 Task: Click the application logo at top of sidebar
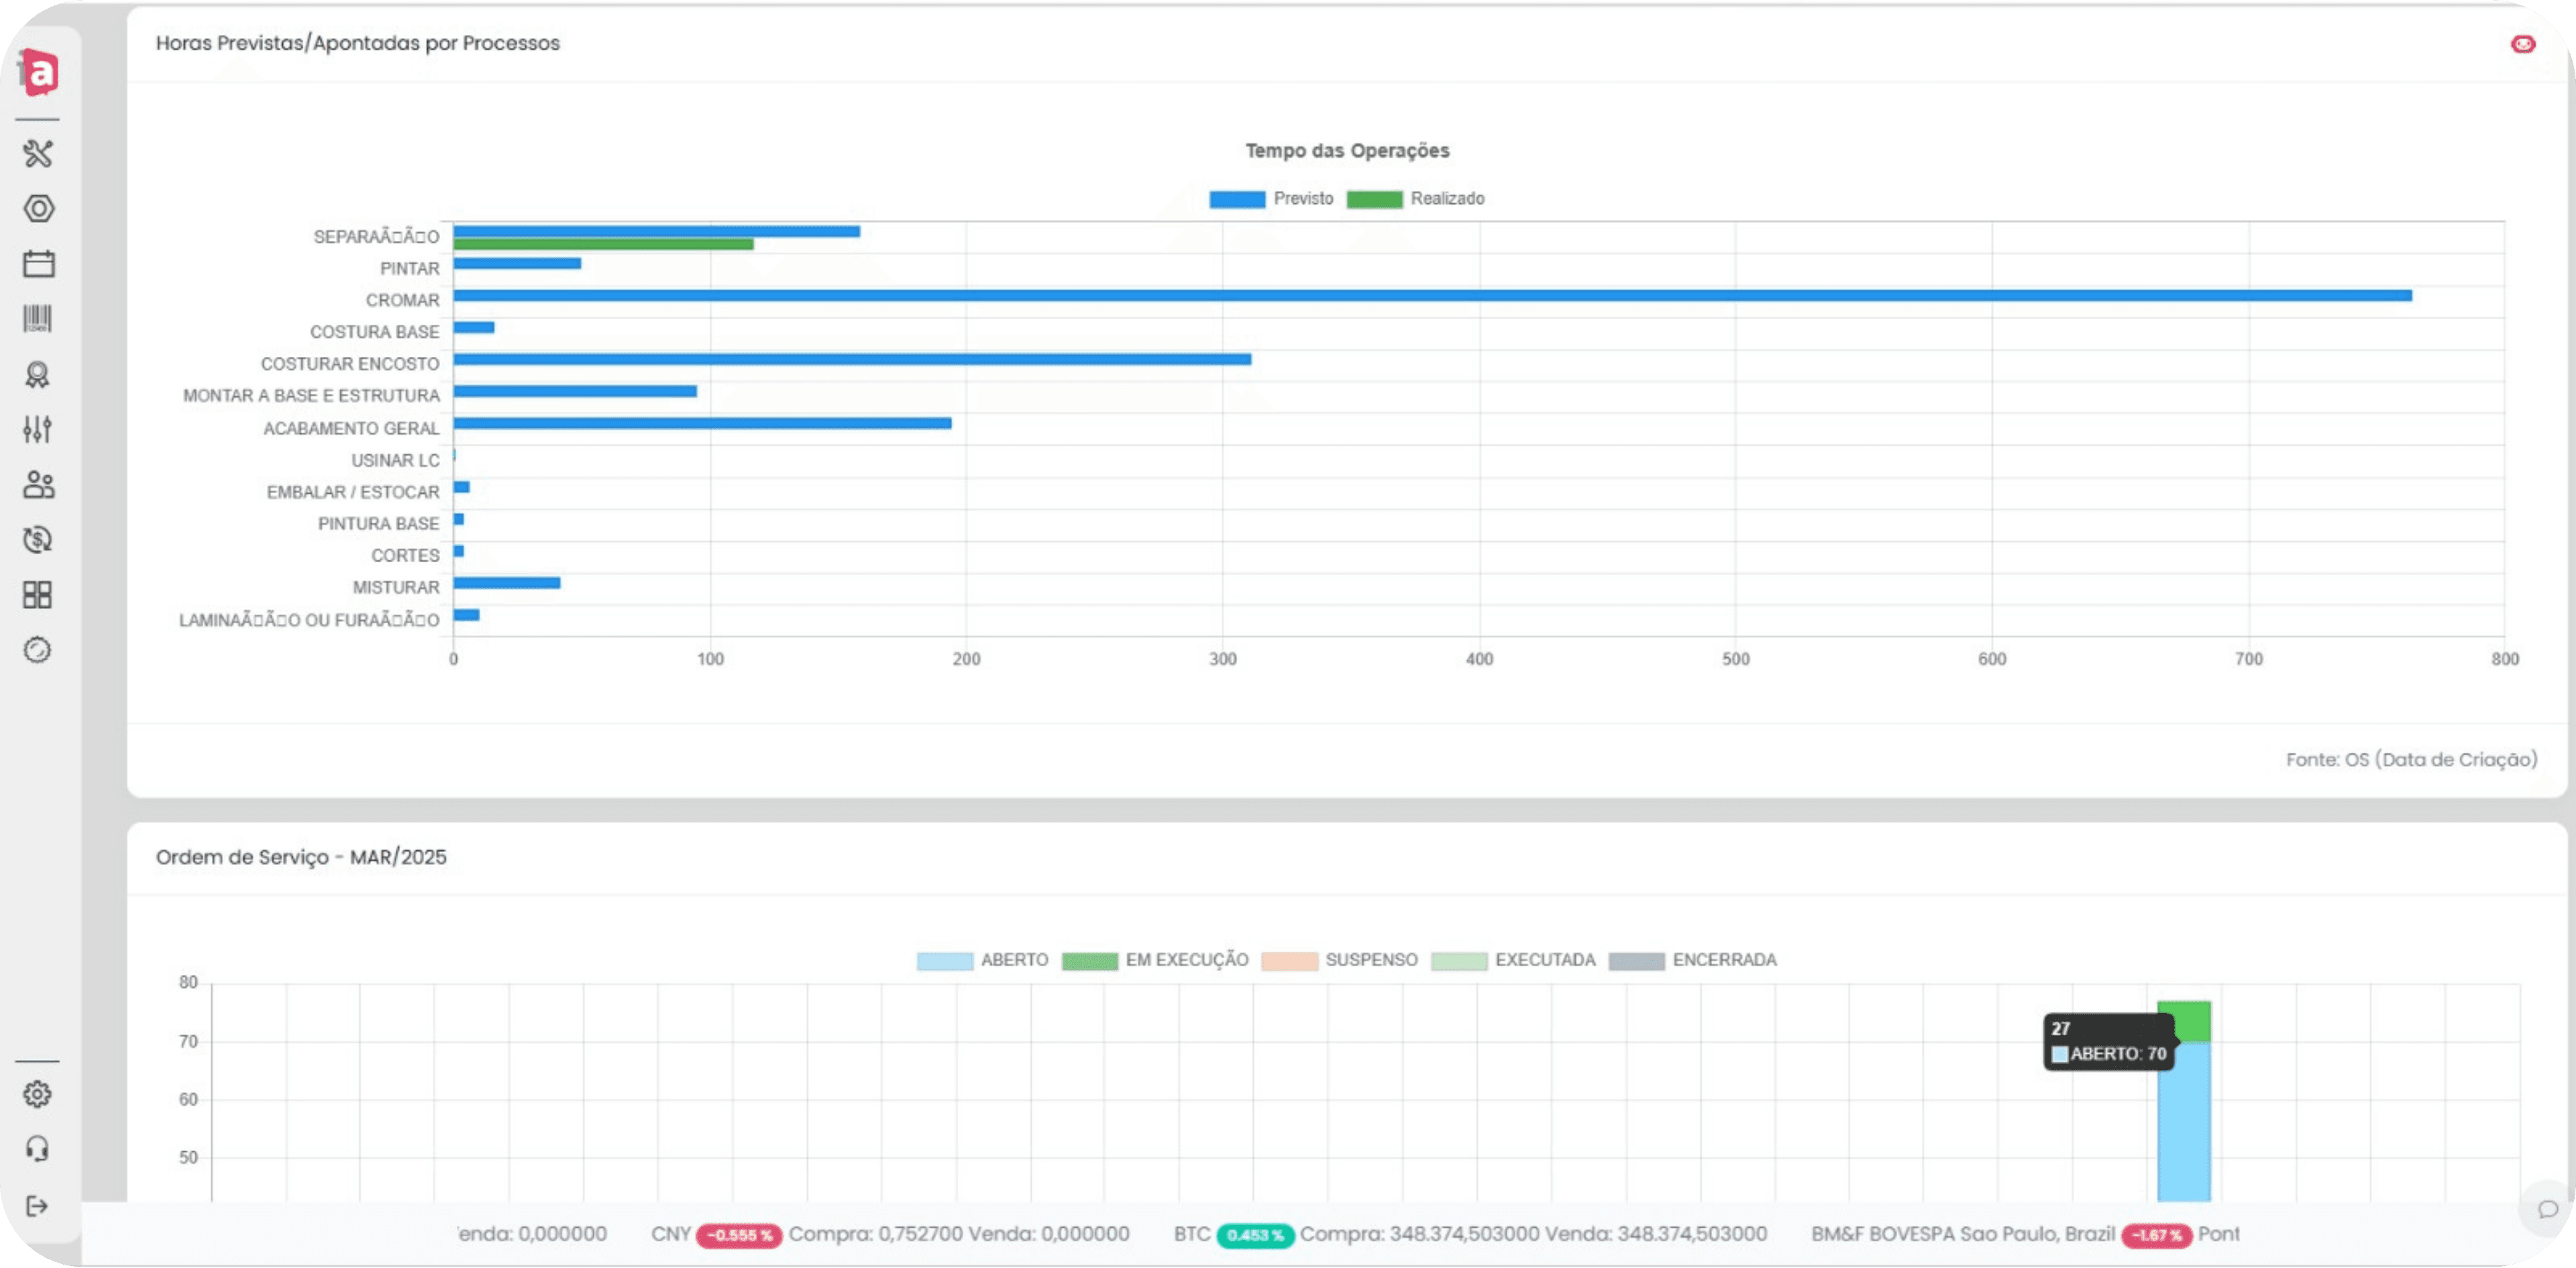39,72
